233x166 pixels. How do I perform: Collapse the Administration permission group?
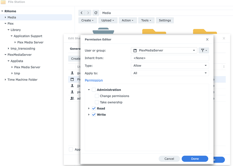89,90
